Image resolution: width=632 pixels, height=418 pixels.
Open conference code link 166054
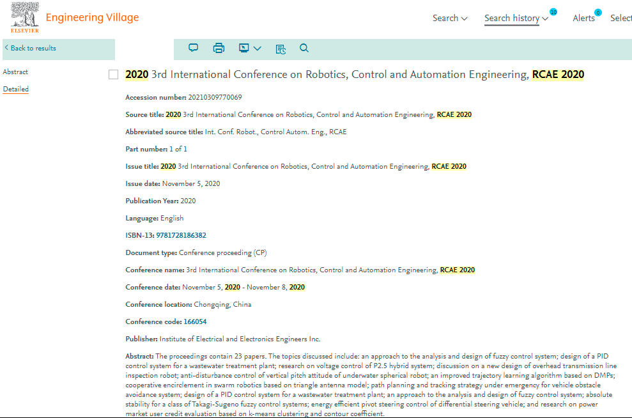[x=195, y=321]
